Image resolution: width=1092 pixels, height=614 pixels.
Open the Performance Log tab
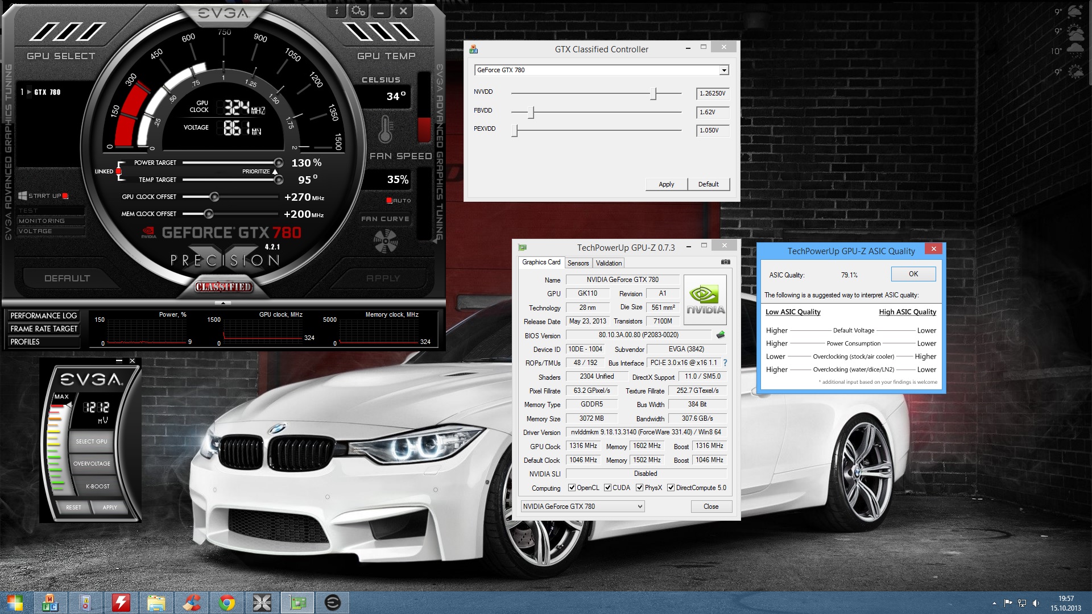pyautogui.click(x=43, y=316)
